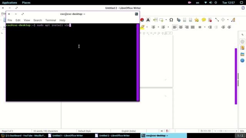Screen dimensions: 246x138
Task: Click the Default Style status bar field
Action: pos(85,131)
